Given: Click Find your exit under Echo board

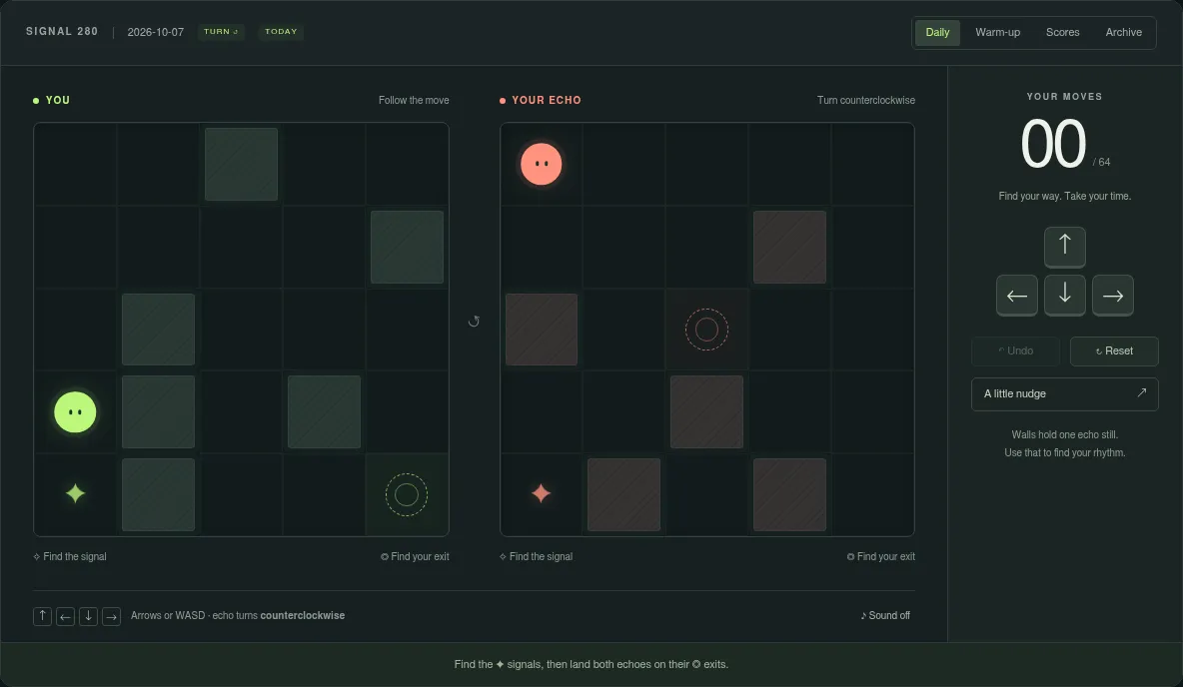Looking at the screenshot, I should tap(880, 556).
